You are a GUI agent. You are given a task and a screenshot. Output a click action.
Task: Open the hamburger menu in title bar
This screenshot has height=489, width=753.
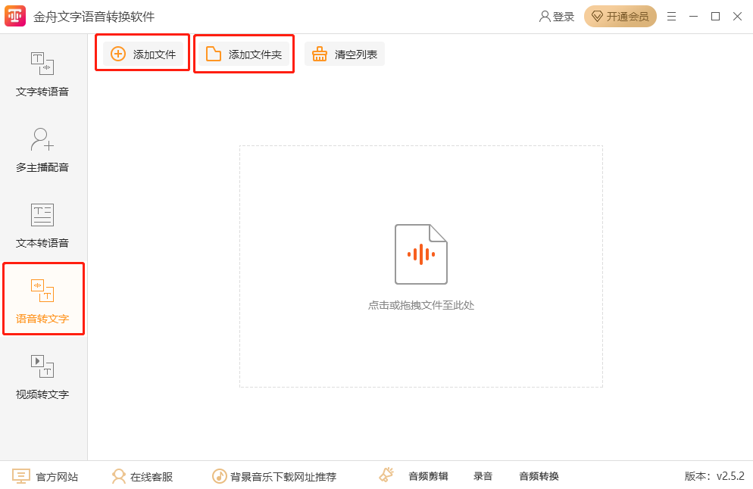coord(671,17)
